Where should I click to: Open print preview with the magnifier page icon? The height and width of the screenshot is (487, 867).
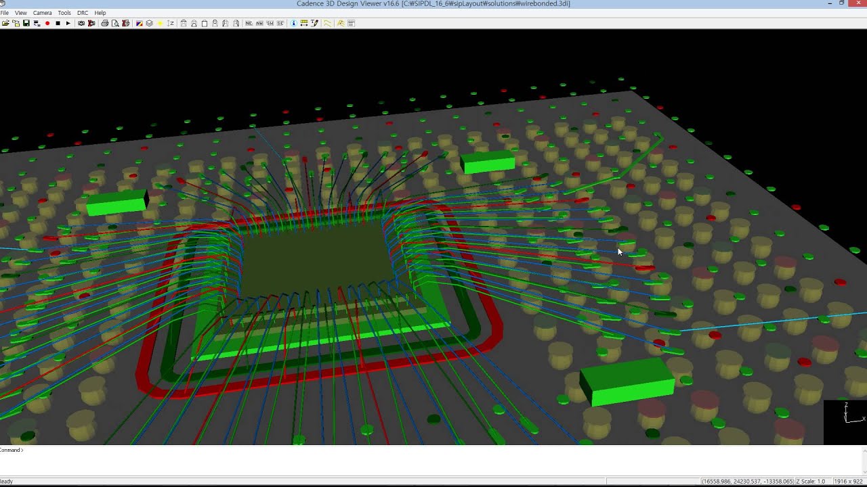point(115,23)
